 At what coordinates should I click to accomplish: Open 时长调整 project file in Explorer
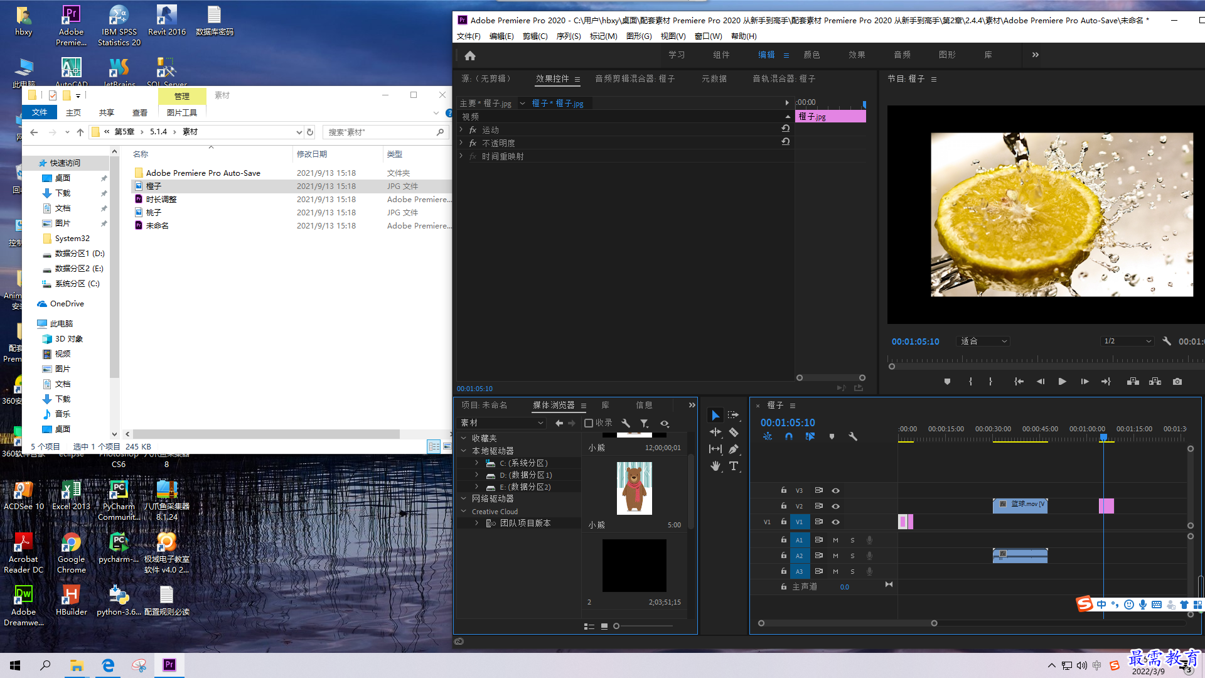click(161, 199)
